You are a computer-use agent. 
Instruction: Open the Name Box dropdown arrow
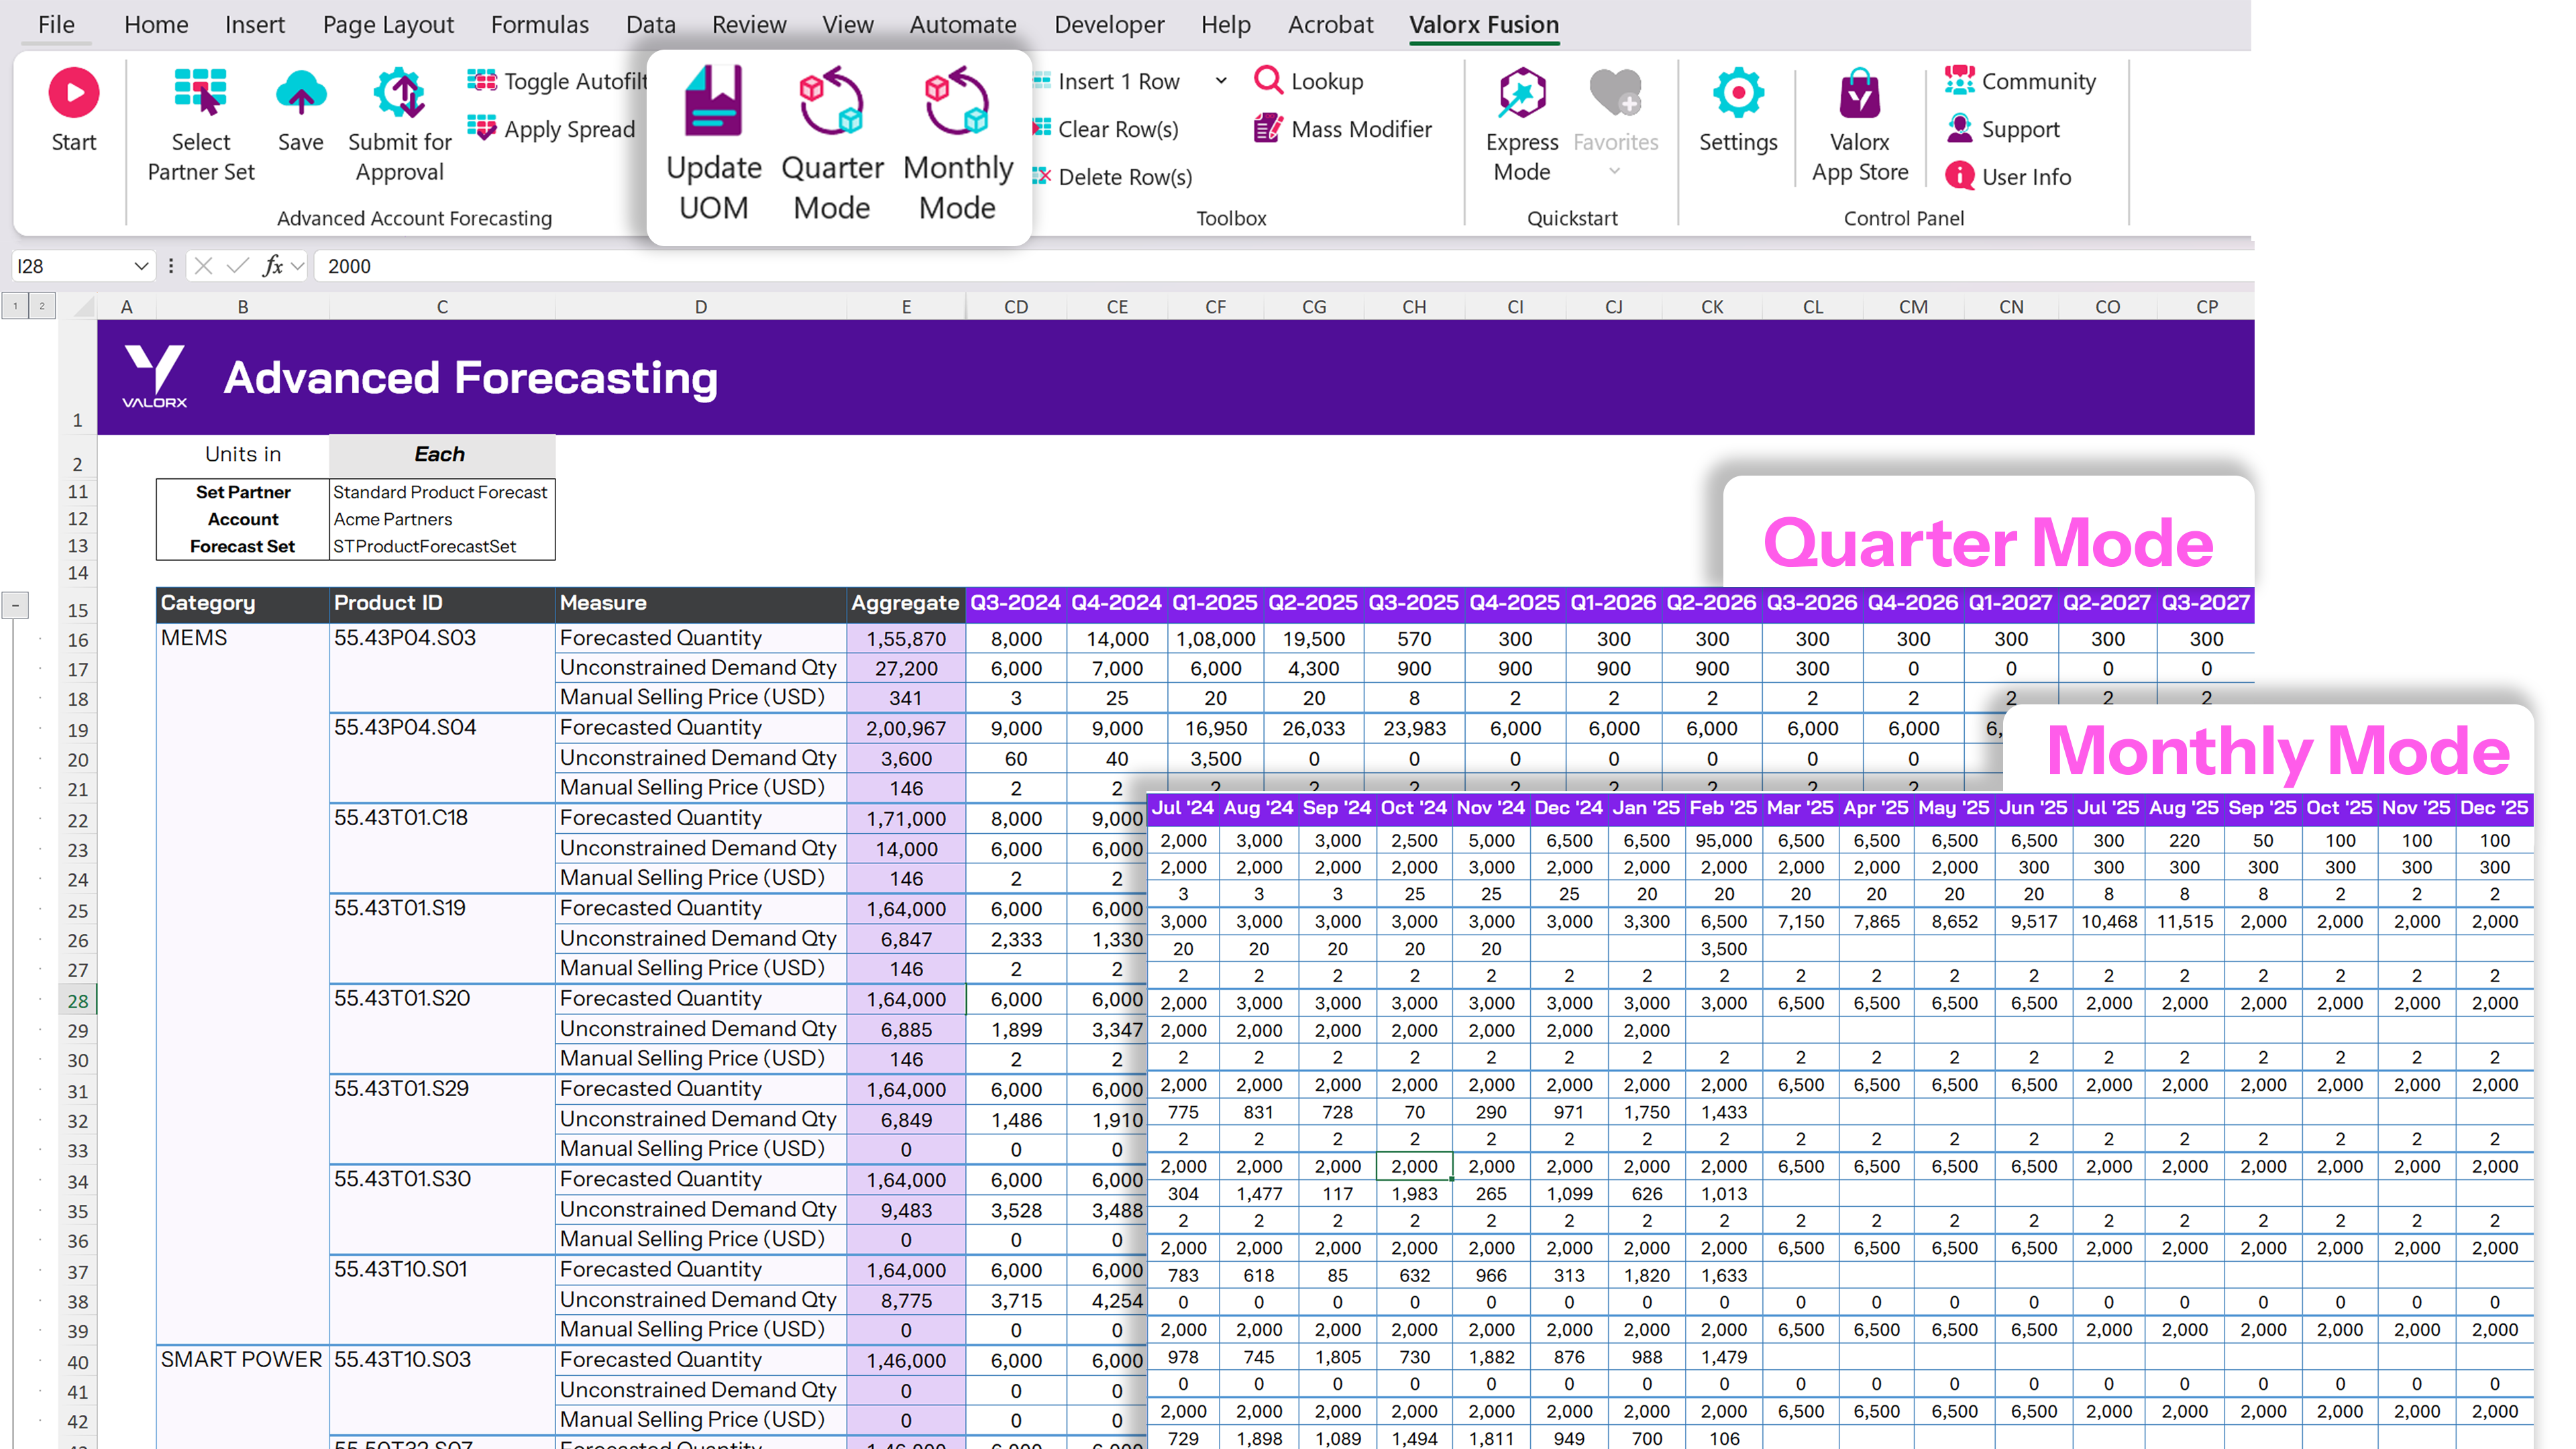pos(140,266)
